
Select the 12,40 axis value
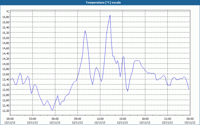[6, 105]
